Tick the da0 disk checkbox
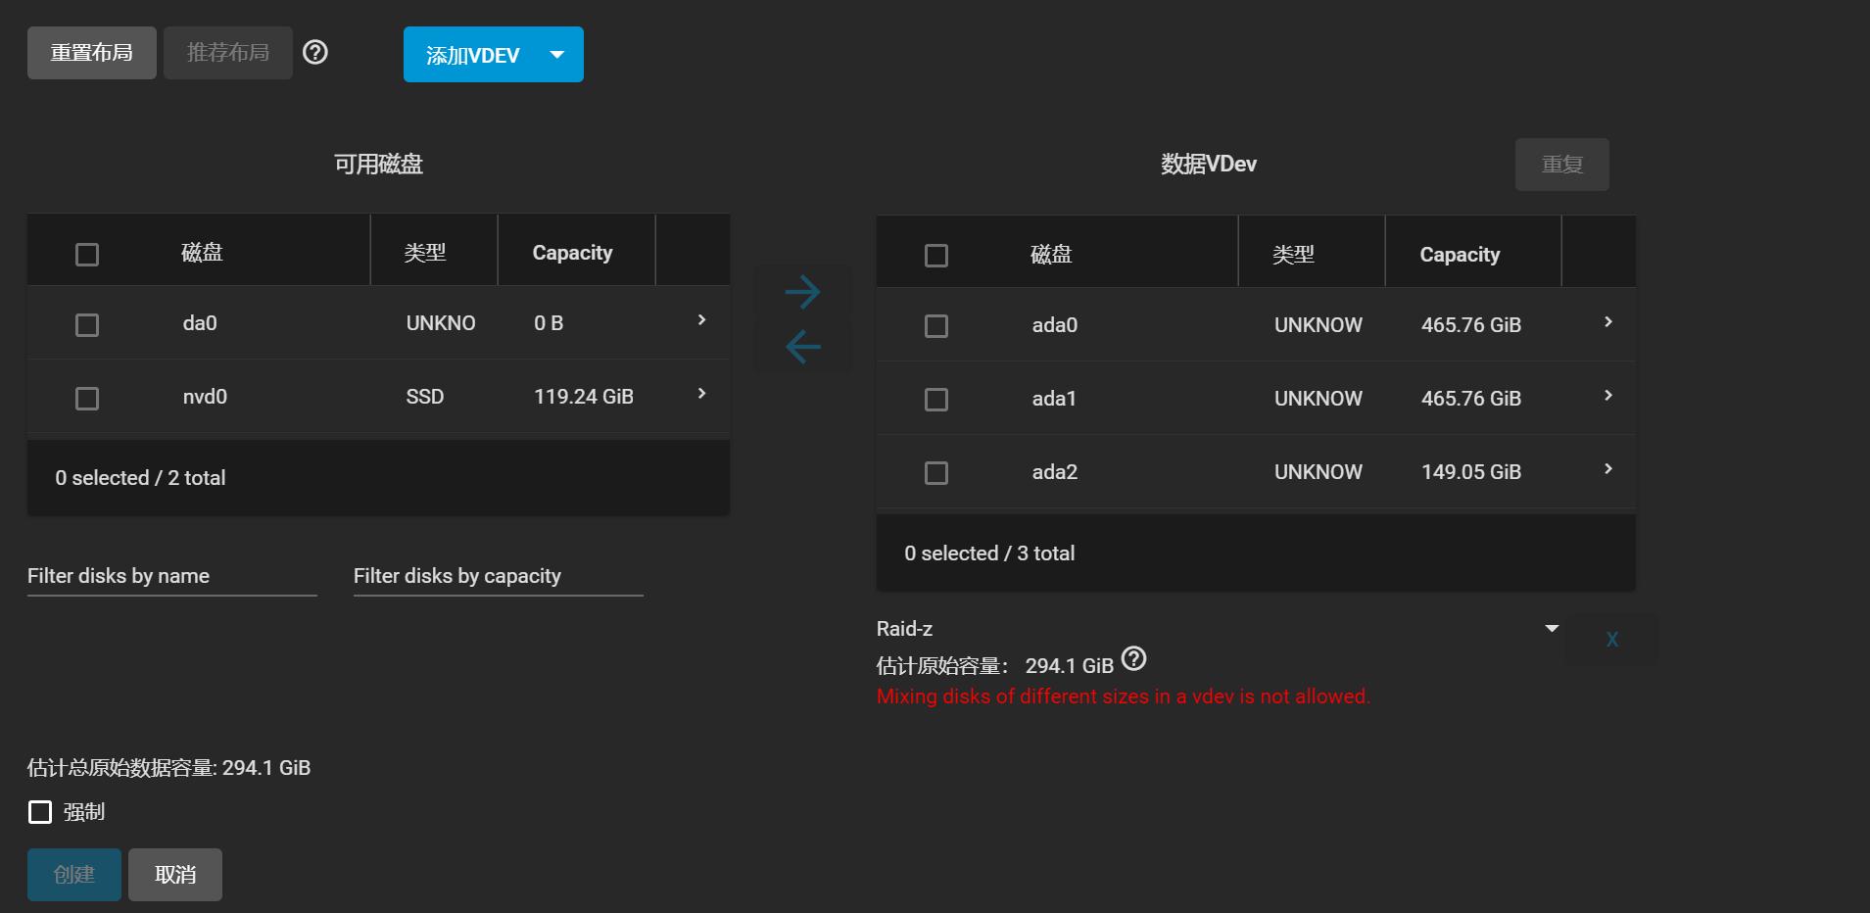 (x=87, y=325)
